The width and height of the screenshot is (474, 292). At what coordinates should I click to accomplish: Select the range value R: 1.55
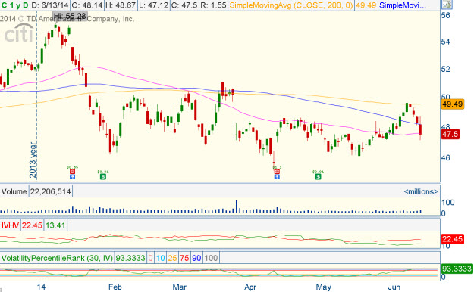pyautogui.click(x=213, y=5)
